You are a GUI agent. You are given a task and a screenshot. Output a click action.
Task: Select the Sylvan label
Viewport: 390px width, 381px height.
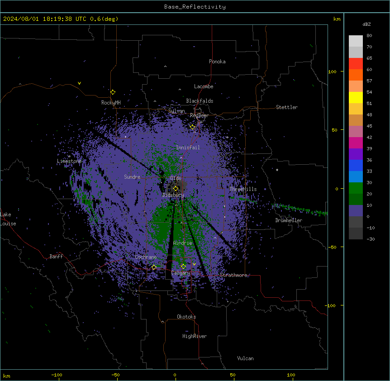point(176,111)
